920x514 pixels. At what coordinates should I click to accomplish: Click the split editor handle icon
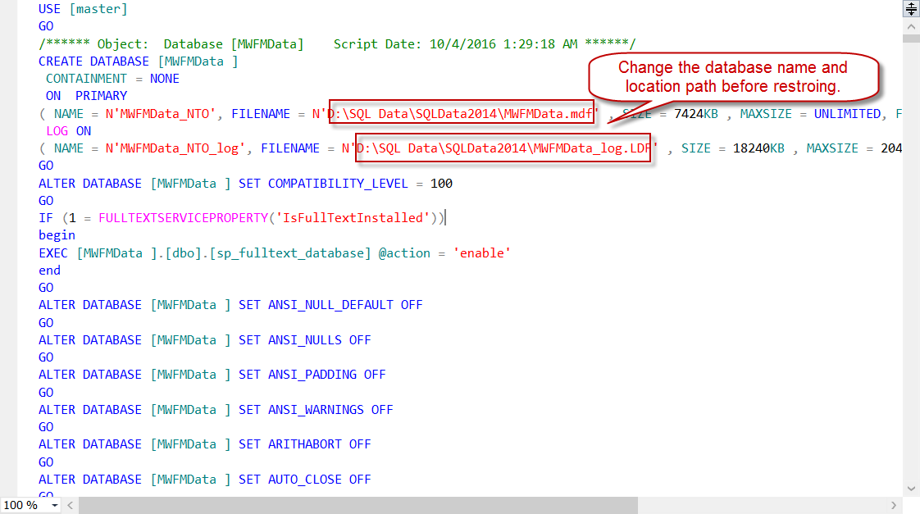pyautogui.click(x=911, y=9)
